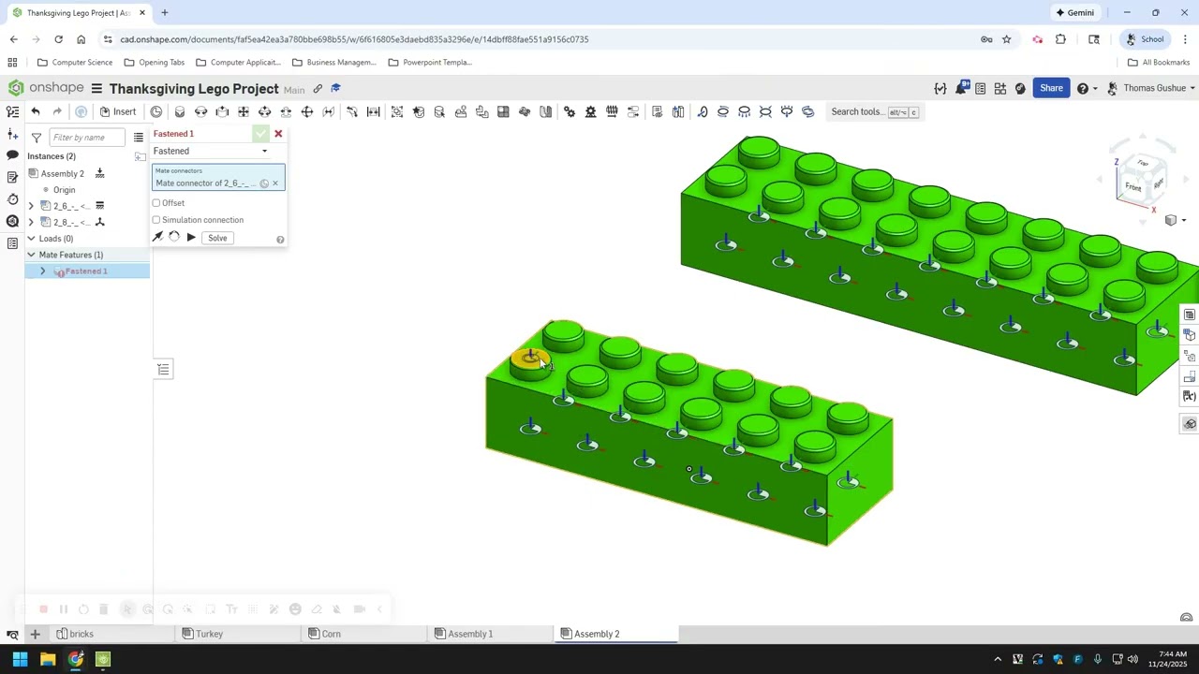Open Windows Start menu
The width and height of the screenshot is (1199, 674).
point(20,660)
